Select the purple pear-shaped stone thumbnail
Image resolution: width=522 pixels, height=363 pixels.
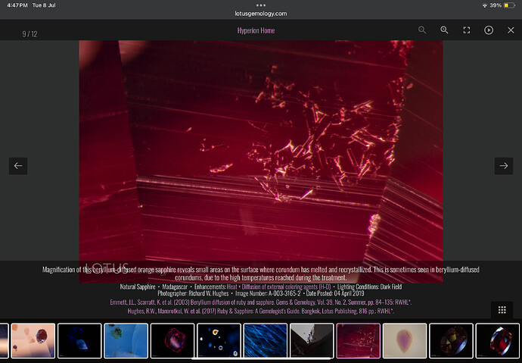[405, 341]
